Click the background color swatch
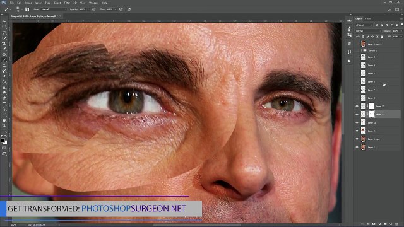 click(6, 143)
